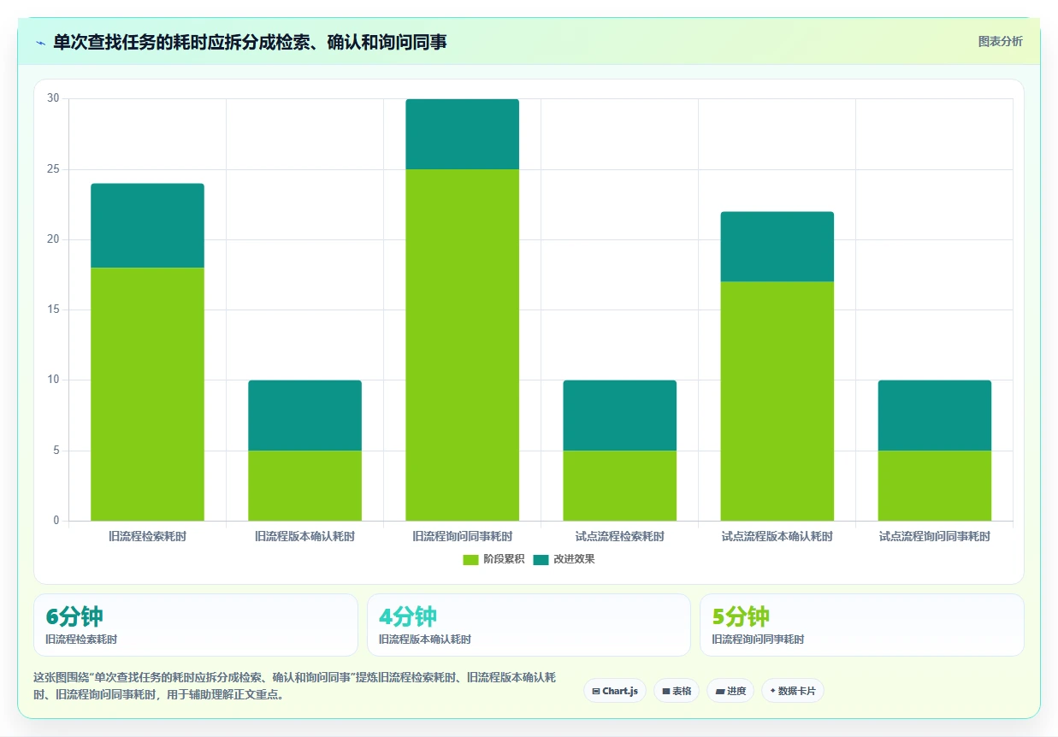Click the teal segment of 试点流程版本确认耗时 bar
Image resolution: width=1058 pixels, height=737 pixels.
point(777,247)
